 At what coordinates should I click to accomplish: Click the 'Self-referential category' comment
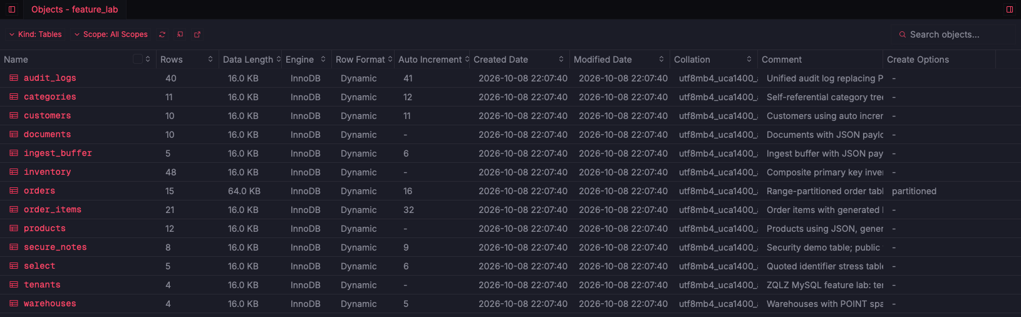click(825, 97)
